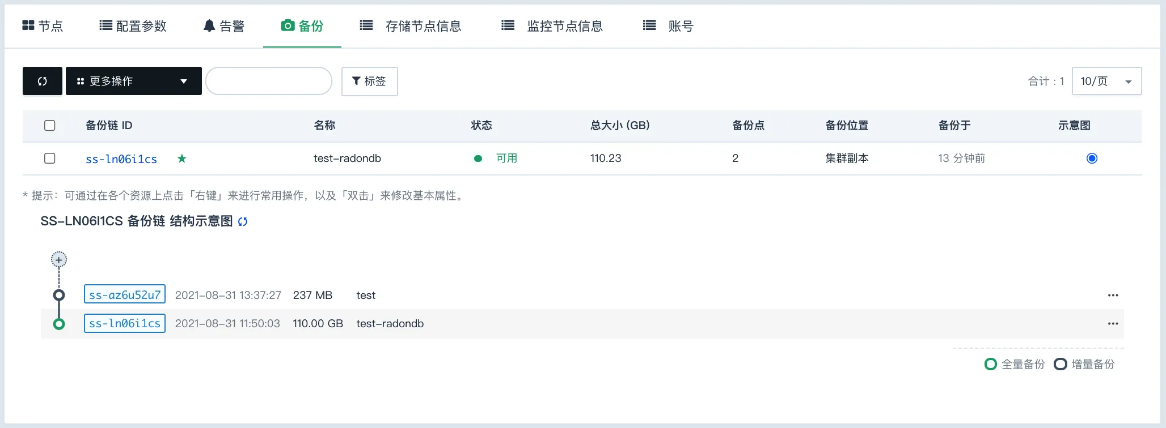Click the 示意图 column header
Screen dimensions: 1166x428
[1074, 125]
